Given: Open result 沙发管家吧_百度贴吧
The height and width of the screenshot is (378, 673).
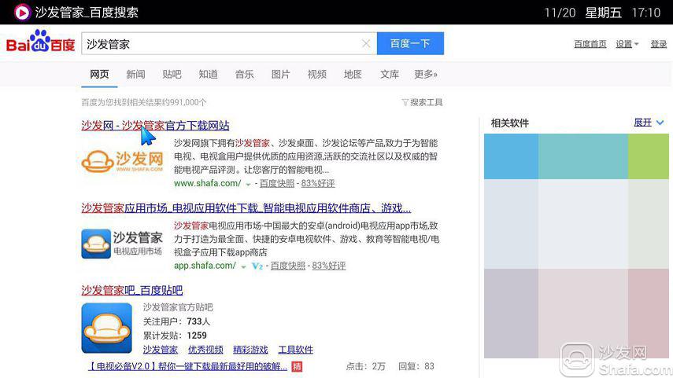Looking at the screenshot, I should tap(132, 291).
